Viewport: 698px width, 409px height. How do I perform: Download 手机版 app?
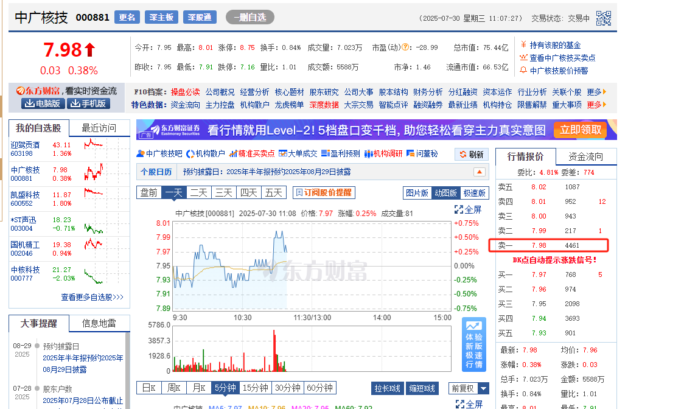88,103
